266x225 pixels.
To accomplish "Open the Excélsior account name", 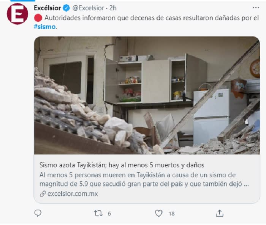I will [47, 8].
